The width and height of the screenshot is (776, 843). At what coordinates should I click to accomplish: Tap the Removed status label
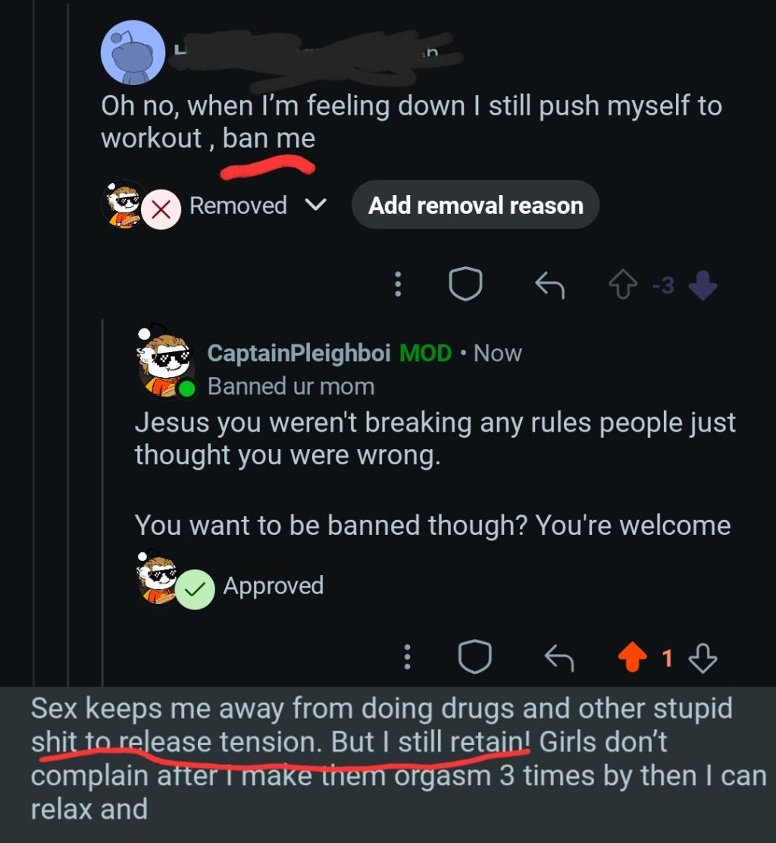point(238,205)
